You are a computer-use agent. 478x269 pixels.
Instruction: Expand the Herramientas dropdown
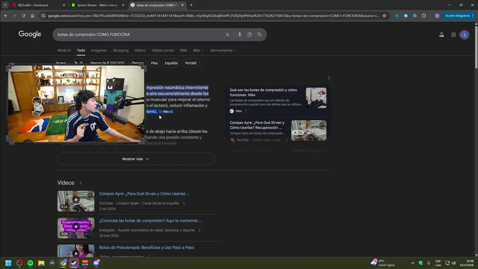223,50
